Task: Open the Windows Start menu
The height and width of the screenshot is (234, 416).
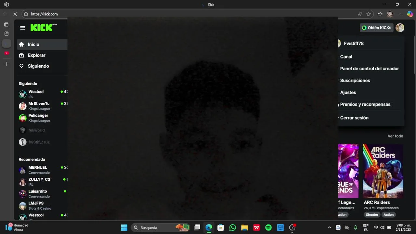Action: tap(124, 227)
